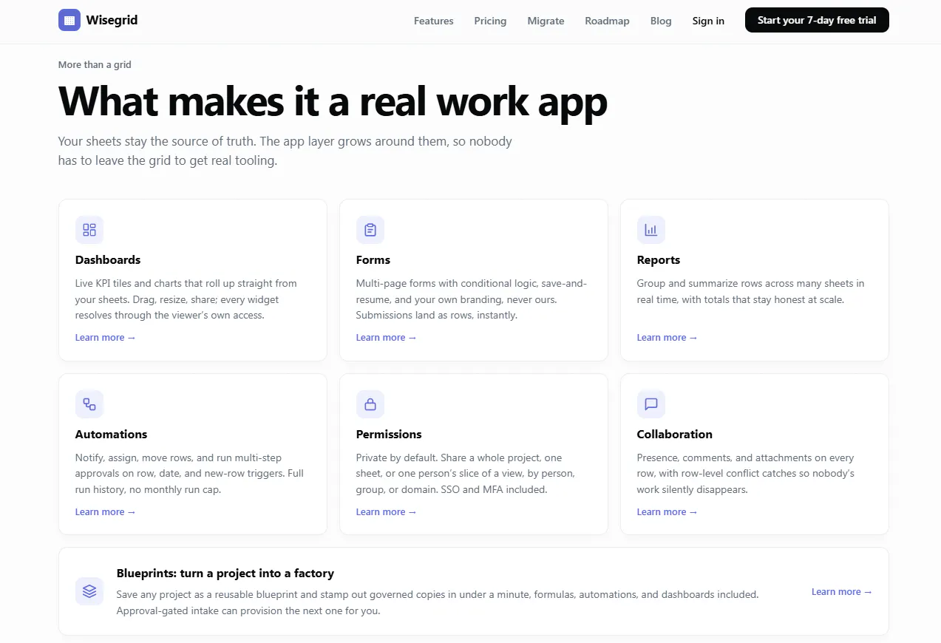Click the Dashboards card icon
The height and width of the screenshot is (643, 941).
click(89, 230)
